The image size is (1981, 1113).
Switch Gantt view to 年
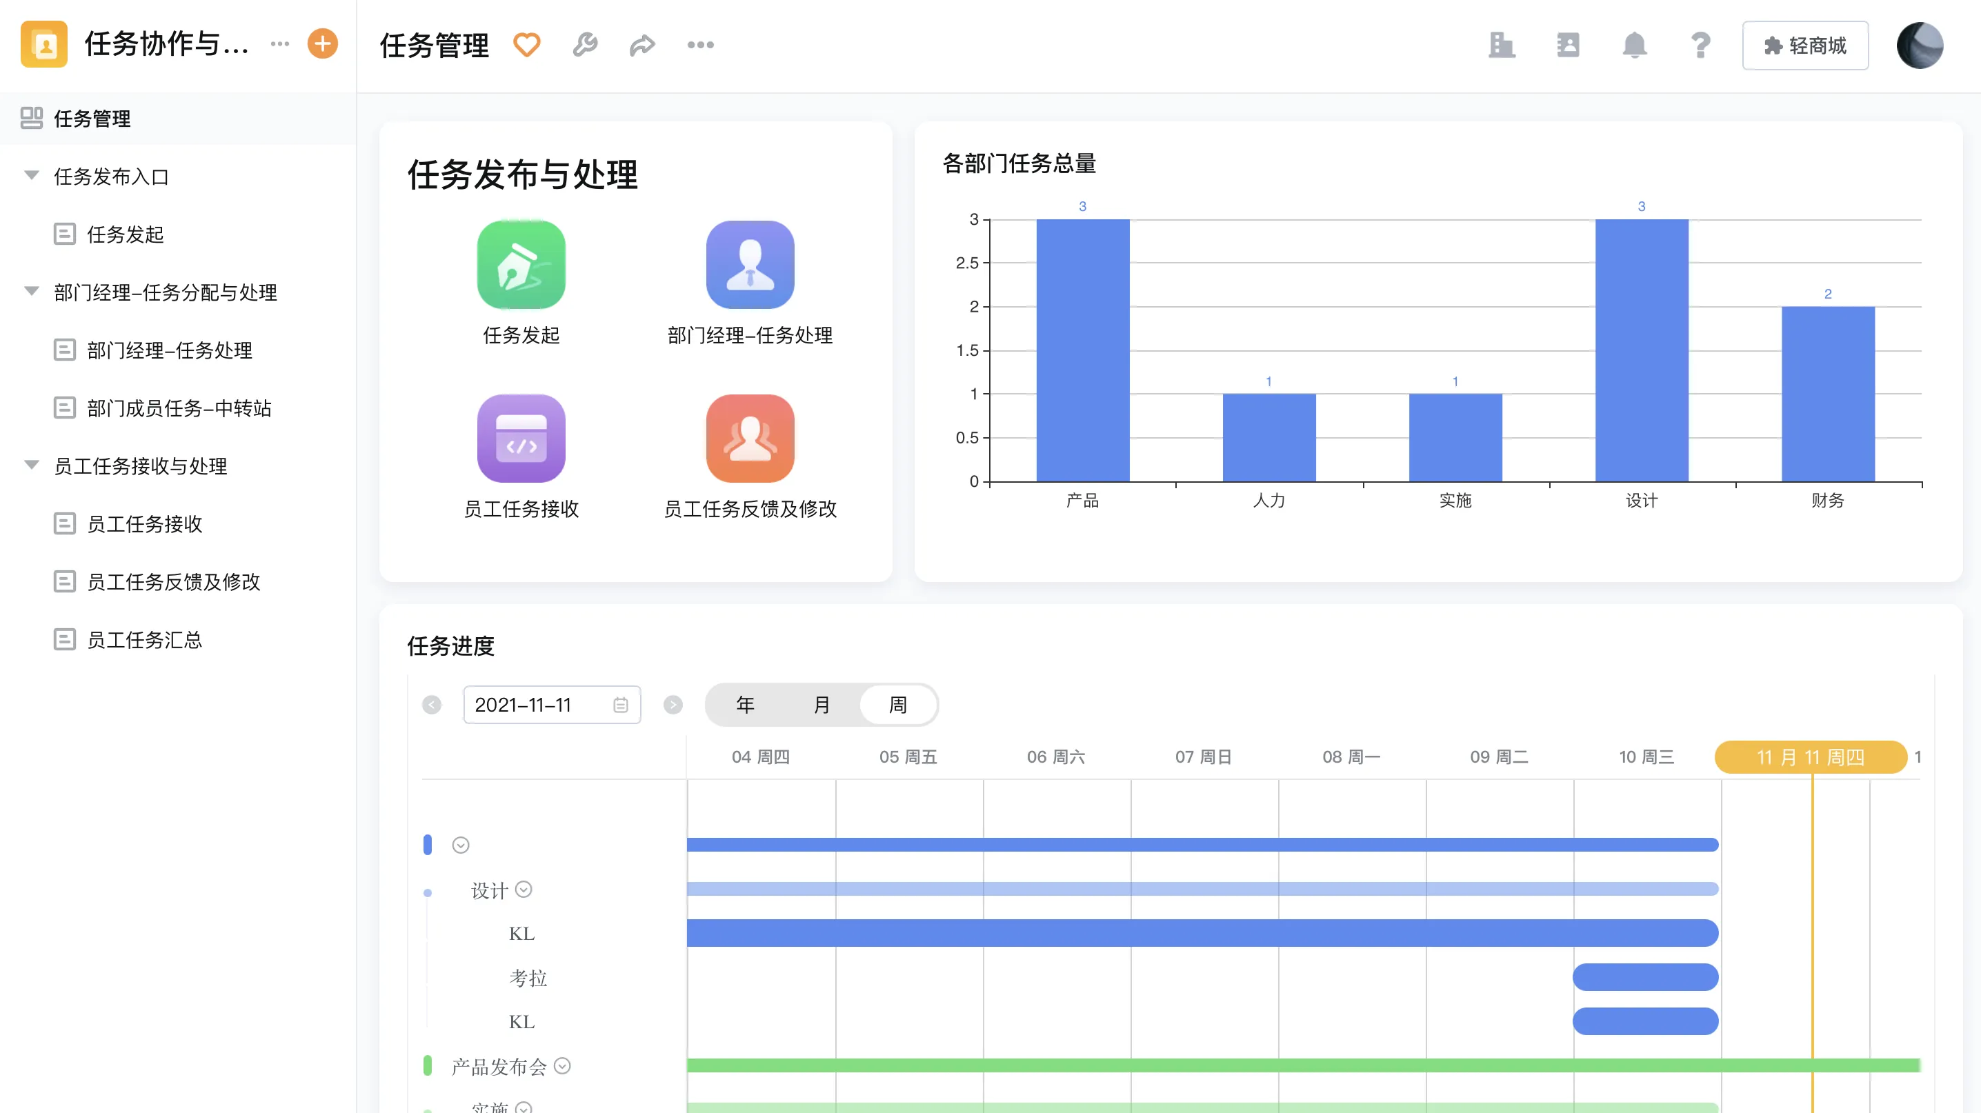pos(744,704)
